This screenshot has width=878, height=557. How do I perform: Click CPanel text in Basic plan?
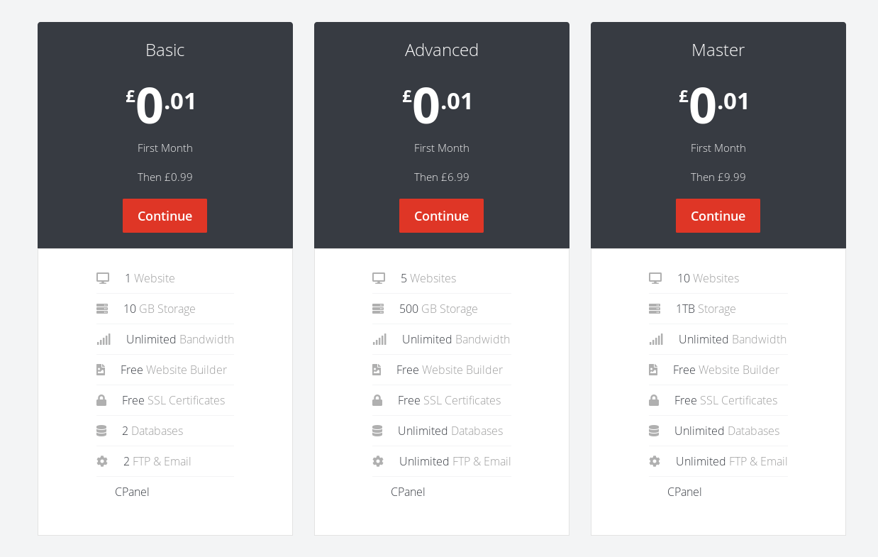click(x=132, y=492)
